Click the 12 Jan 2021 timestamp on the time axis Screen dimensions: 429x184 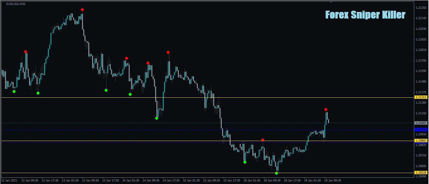coord(10,181)
